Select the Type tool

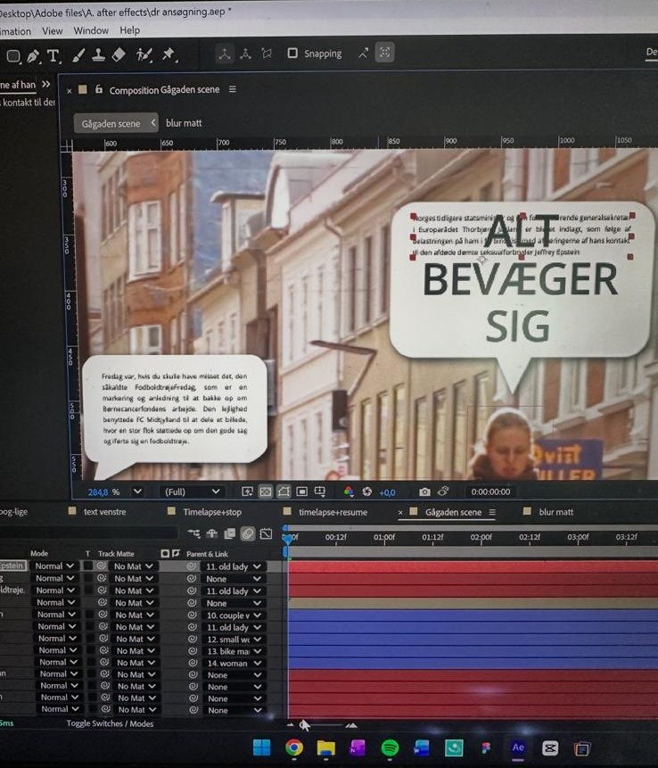(53, 55)
